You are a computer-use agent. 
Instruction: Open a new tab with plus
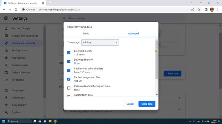pyautogui.click(x=50, y=3)
